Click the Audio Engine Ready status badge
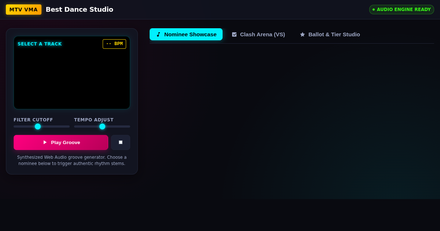Screen dimensions: 440x231 click(401, 10)
